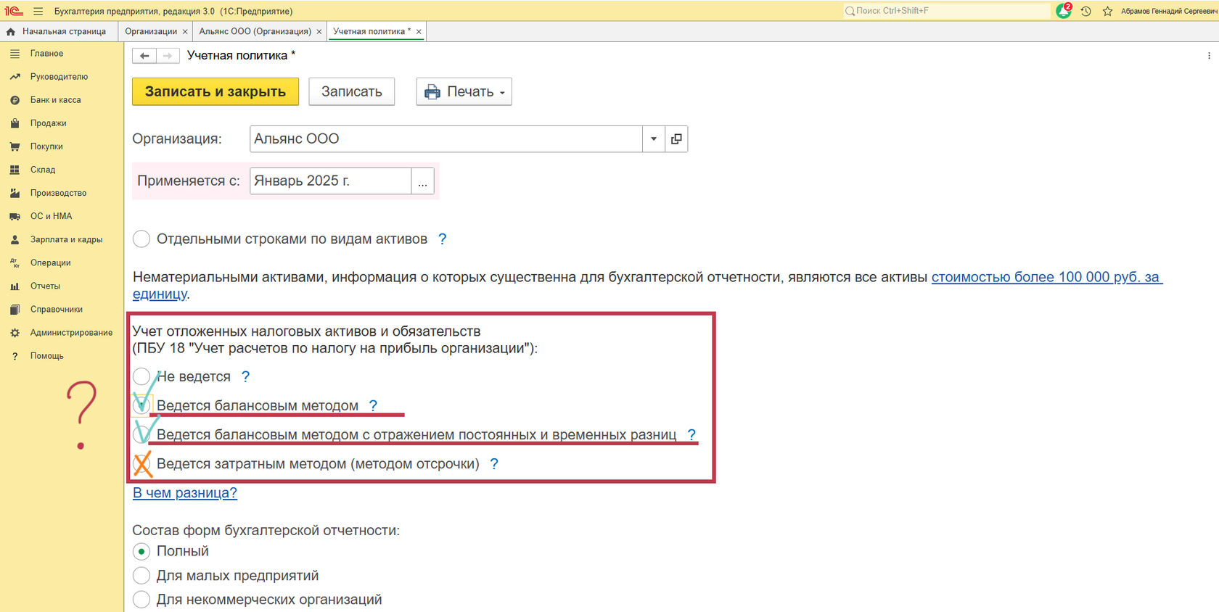Click the Администрирование gear icon
This screenshot has width=1219, height=612.
coord(15,333)
